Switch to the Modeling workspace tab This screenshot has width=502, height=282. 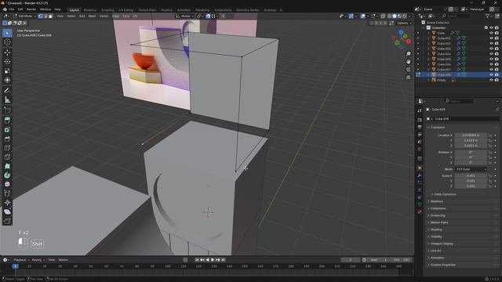(89, 10)
